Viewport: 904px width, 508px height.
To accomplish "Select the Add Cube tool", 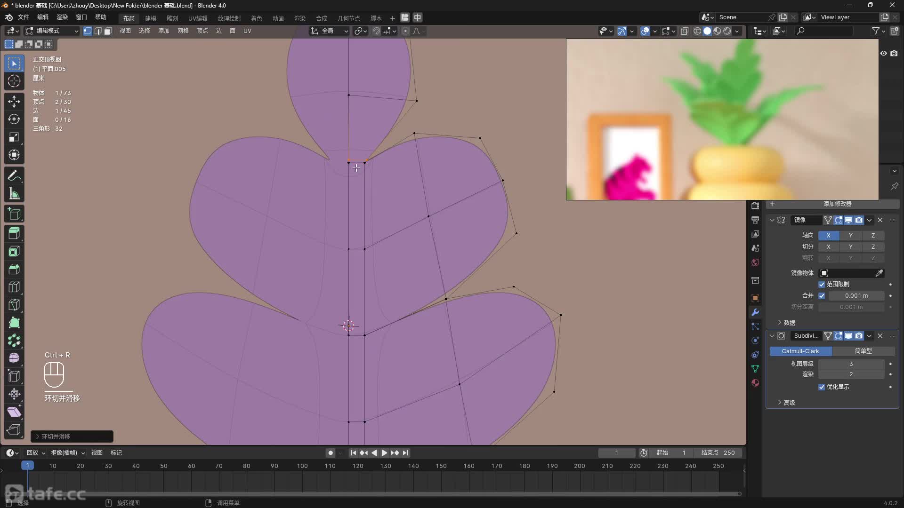I will click(x=14, y=214).
